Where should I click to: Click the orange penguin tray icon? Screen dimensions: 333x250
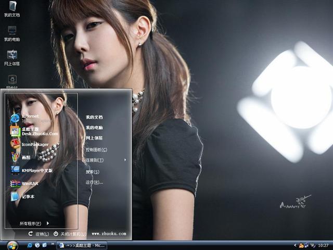point(301,245)
